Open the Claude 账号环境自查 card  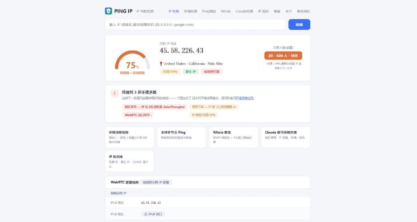pyautogui.click(x=286, y=137)
